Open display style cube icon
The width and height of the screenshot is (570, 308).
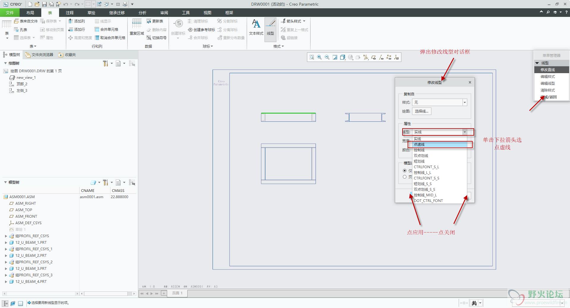(x=343, y=57)
